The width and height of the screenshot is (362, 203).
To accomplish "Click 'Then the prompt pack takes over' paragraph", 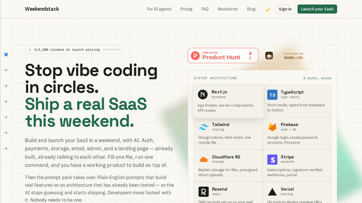I will coord(99,189).
